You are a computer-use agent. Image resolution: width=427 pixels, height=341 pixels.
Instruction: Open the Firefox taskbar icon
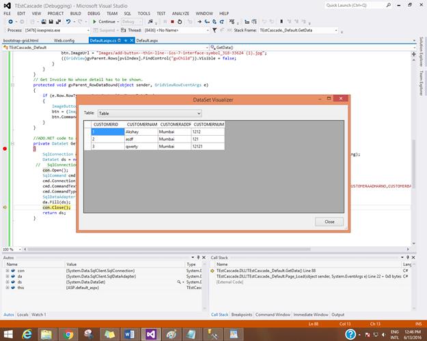point(88,333)
